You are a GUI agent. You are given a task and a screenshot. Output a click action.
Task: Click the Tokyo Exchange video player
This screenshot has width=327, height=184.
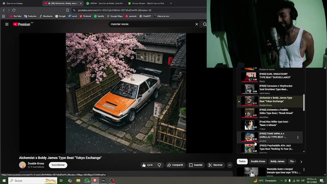pos(126,93)
